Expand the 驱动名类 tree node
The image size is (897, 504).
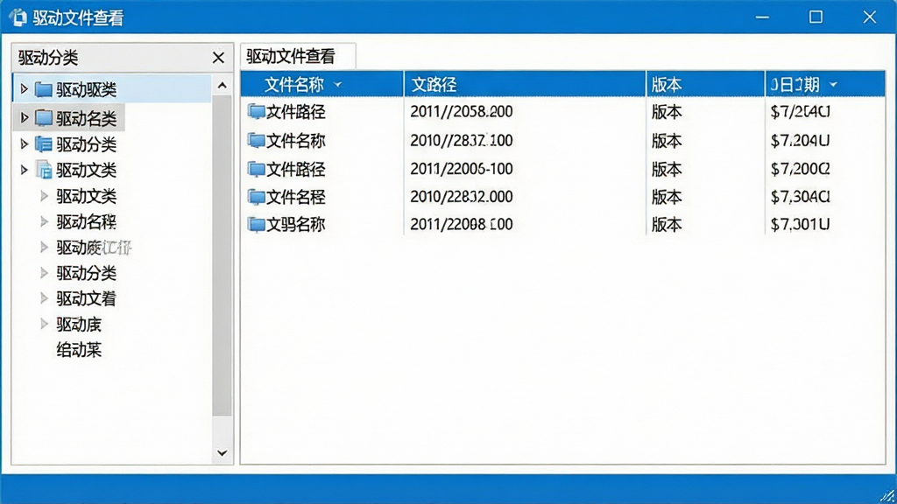coord(24,118)
